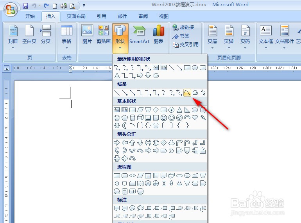
Task: Select the cloud callout under 标注
Action: point(140,208)
